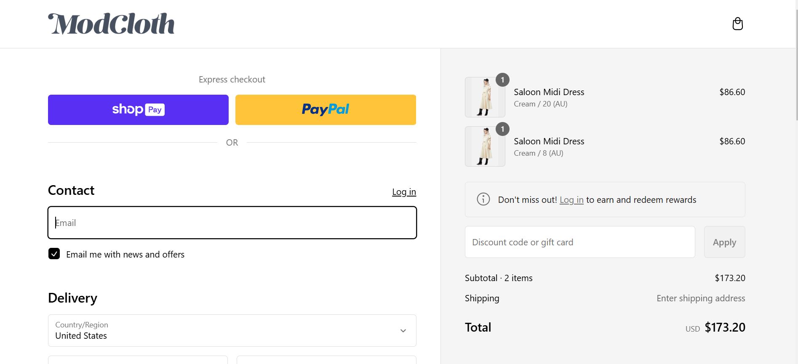Click Enter shipping address
This screenshot has height=364, width=798.
(700, 298)
